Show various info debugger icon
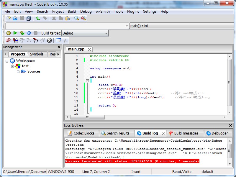236x177 pixels. [x=65, y=40]
